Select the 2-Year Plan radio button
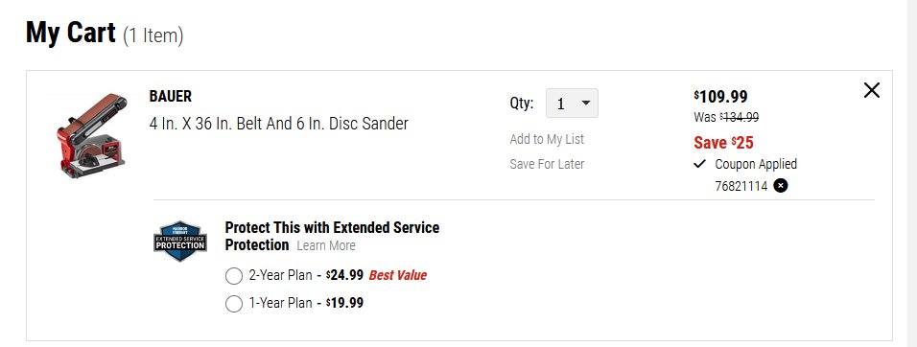 [x=233, y=276]
